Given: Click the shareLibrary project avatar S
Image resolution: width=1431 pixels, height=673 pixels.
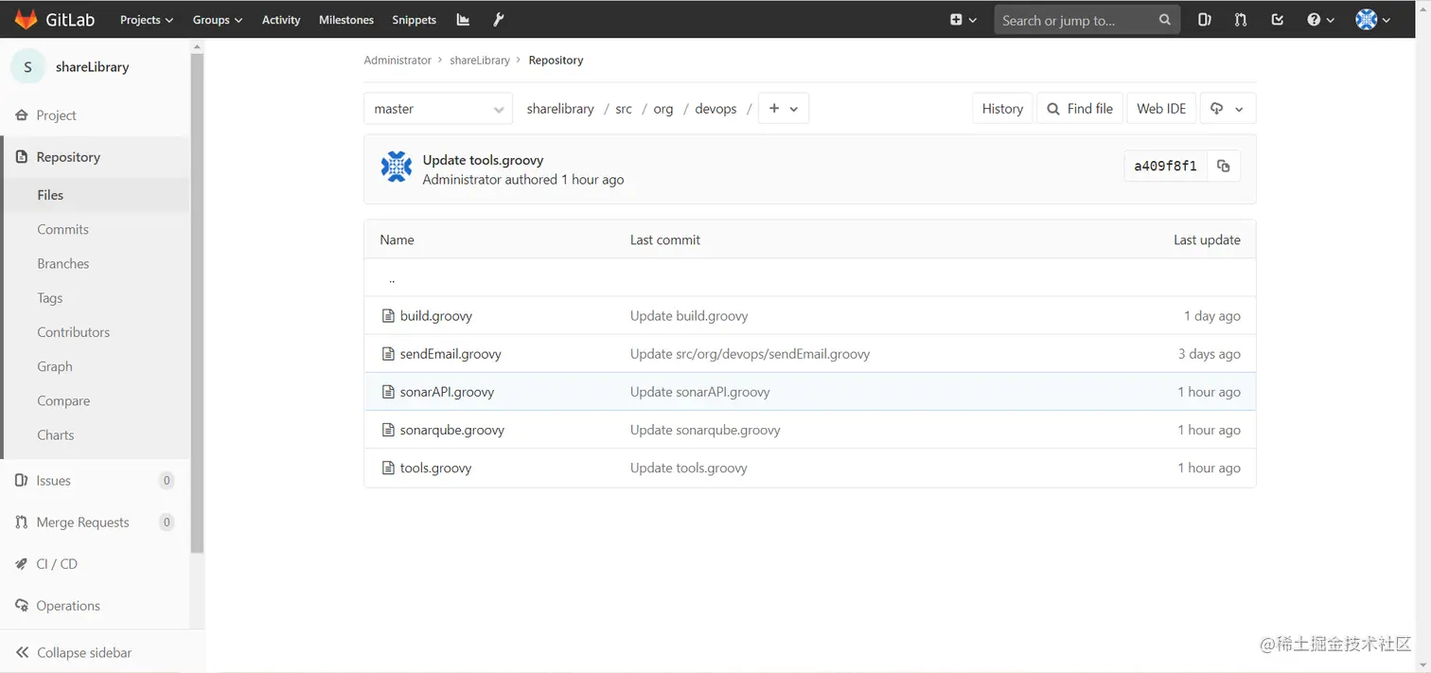Looking at the screenshot, I should click(x=27, y=67).
